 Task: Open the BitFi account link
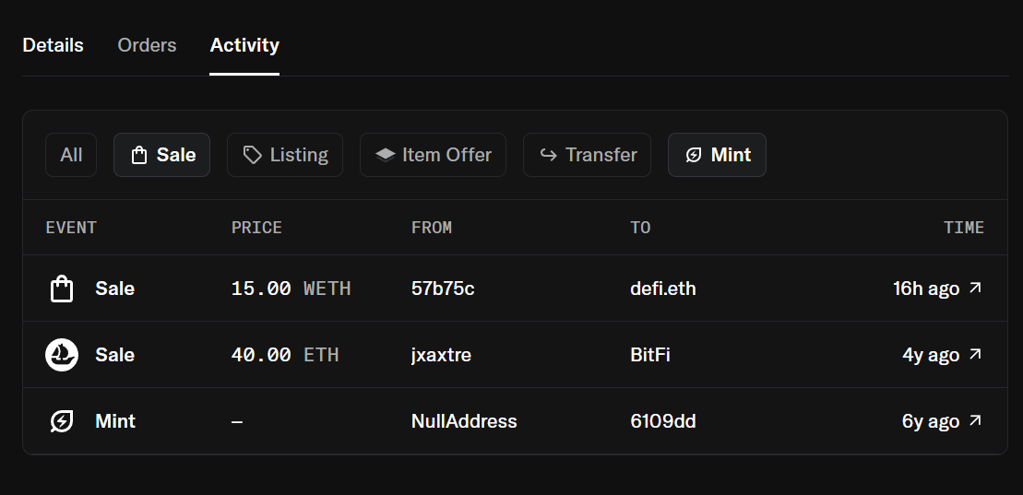click(649, 355)
